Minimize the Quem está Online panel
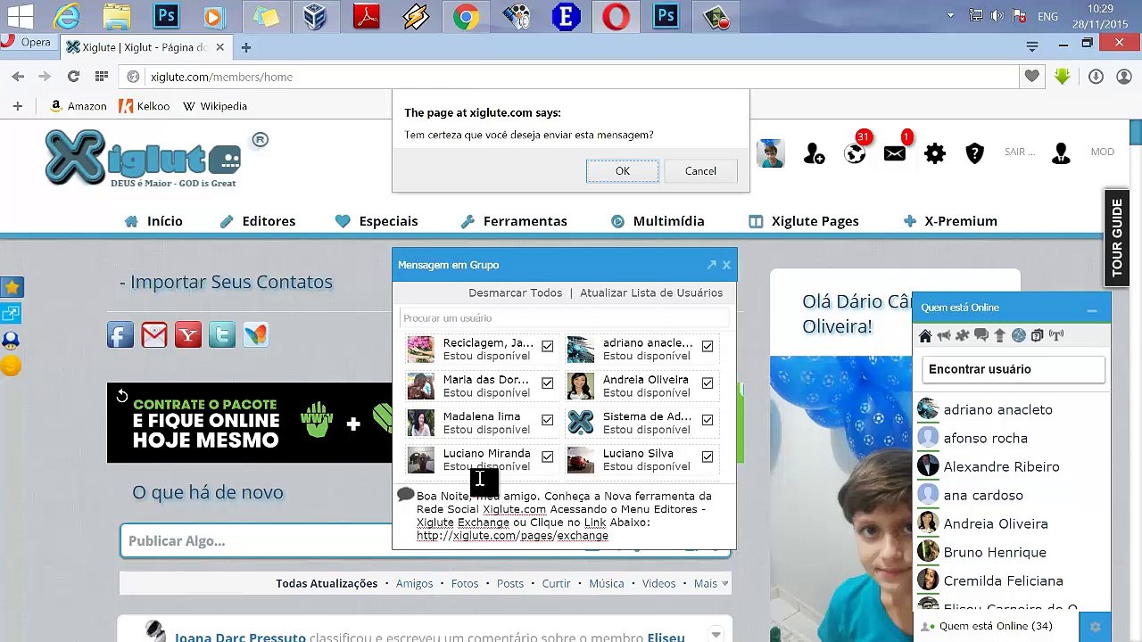 point(1091,309)
